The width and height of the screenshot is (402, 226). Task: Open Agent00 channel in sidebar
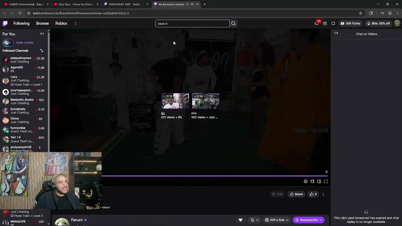click(x=24, y=69)
